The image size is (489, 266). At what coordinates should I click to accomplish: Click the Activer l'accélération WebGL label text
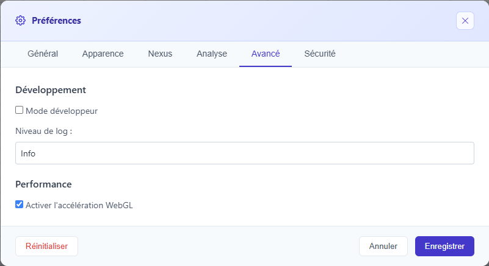[x=79, y=206]
